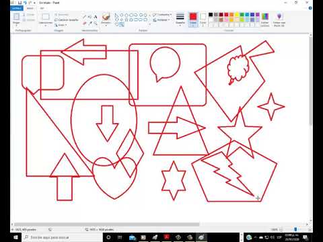Open the Girar dropdown
The width and height of the screenshot is (323, 242).
coord(61,25)
